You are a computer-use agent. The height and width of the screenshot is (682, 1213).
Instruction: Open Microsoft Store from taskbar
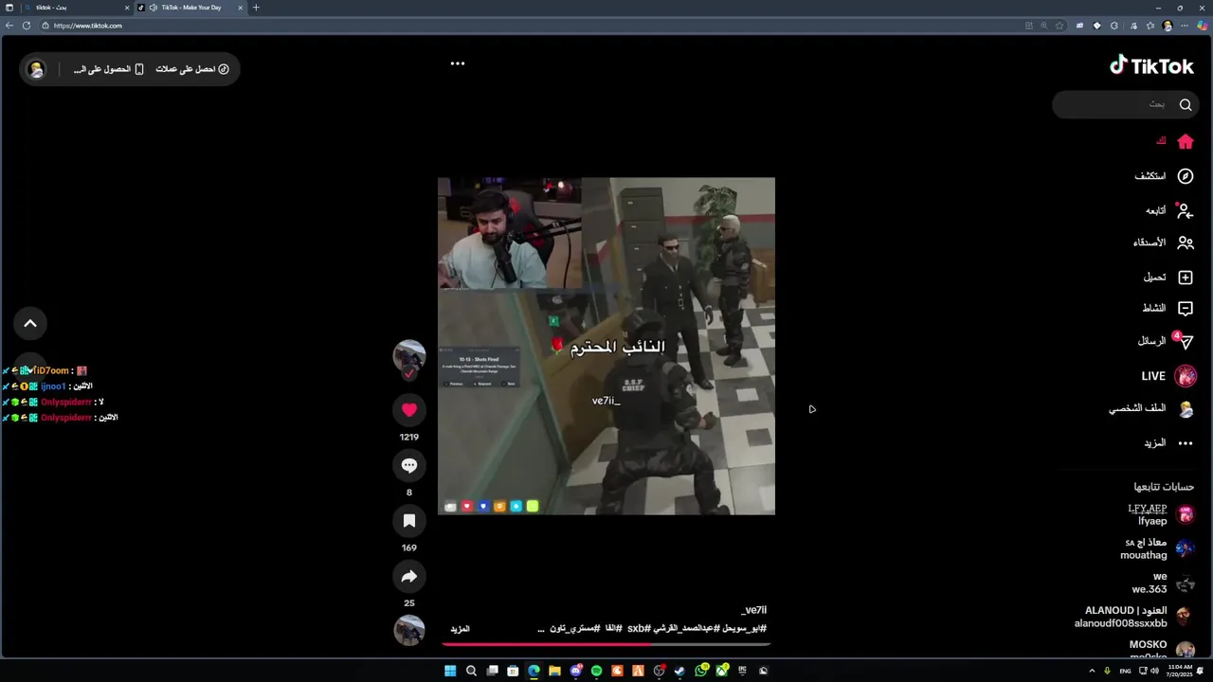click(513, 671)
